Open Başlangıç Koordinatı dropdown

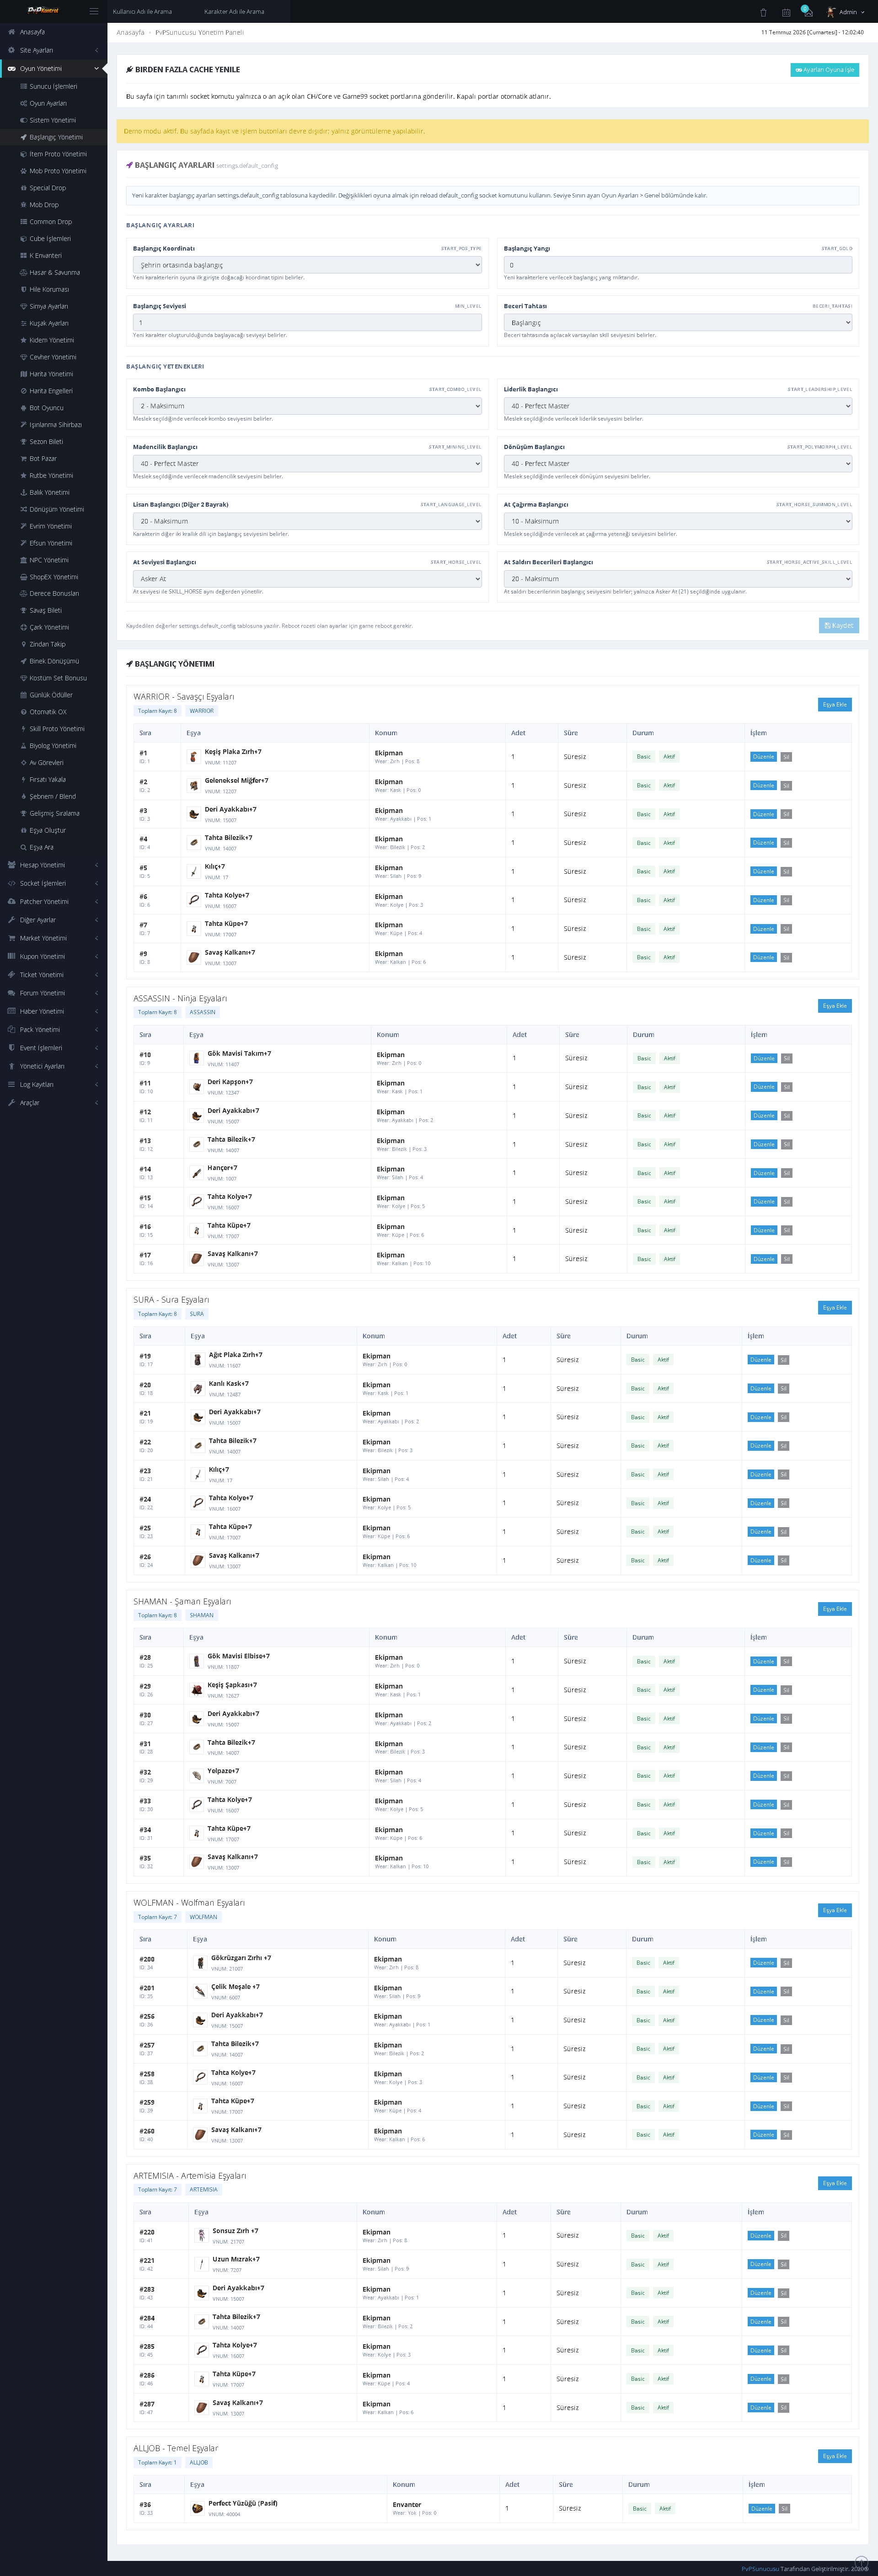click(x=307, y=265)
